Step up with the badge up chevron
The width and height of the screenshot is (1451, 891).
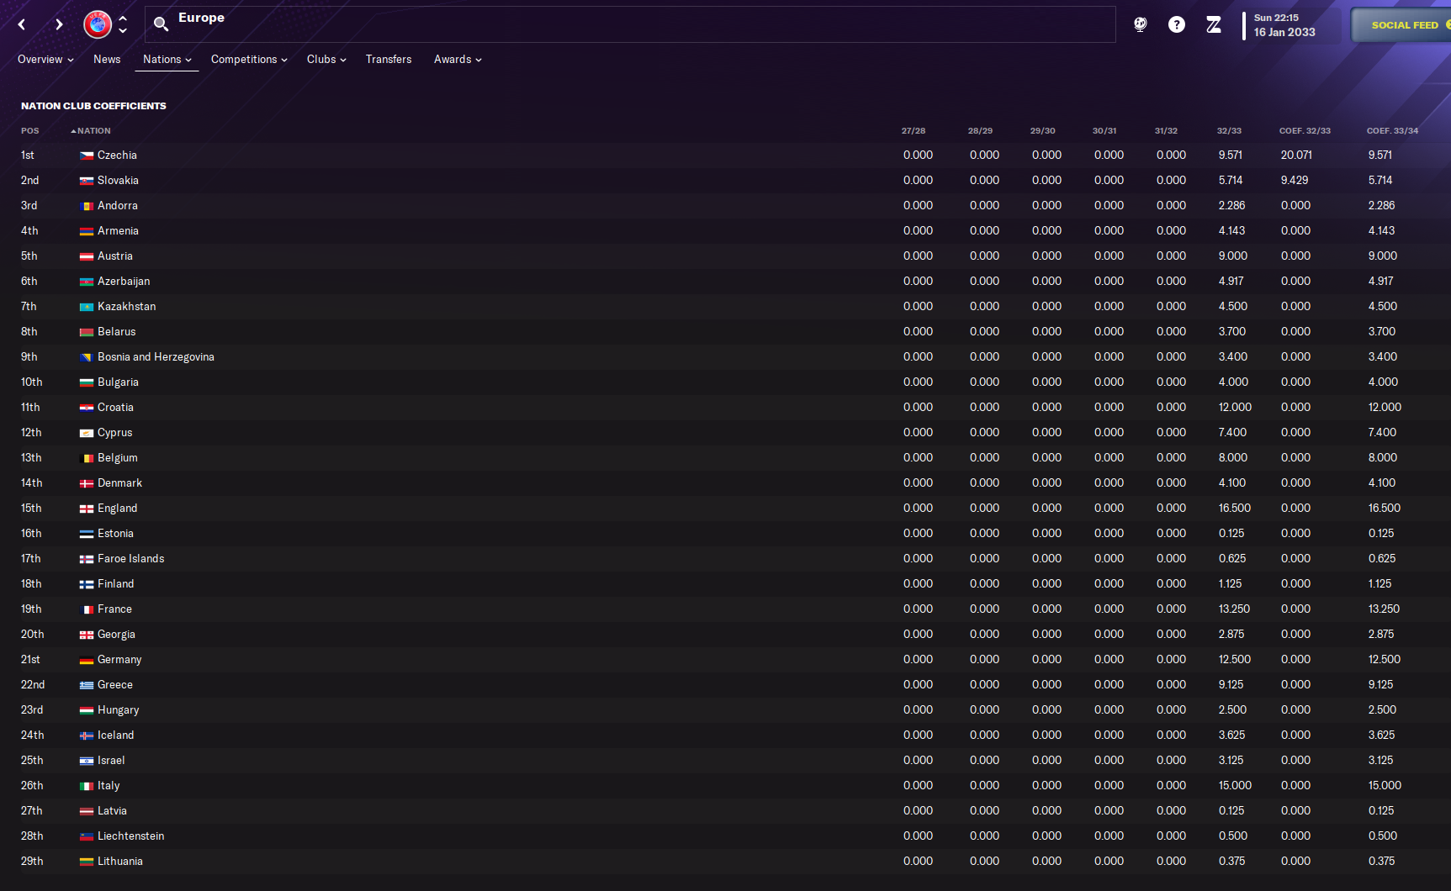(123, 18)
